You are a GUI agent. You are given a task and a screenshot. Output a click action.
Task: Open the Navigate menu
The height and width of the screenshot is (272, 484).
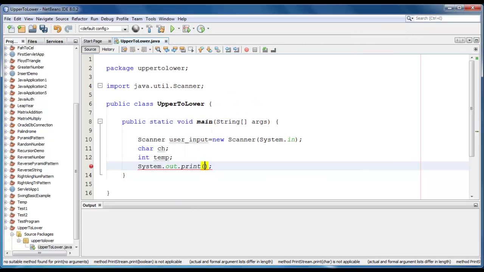click(x=44, y=19)
